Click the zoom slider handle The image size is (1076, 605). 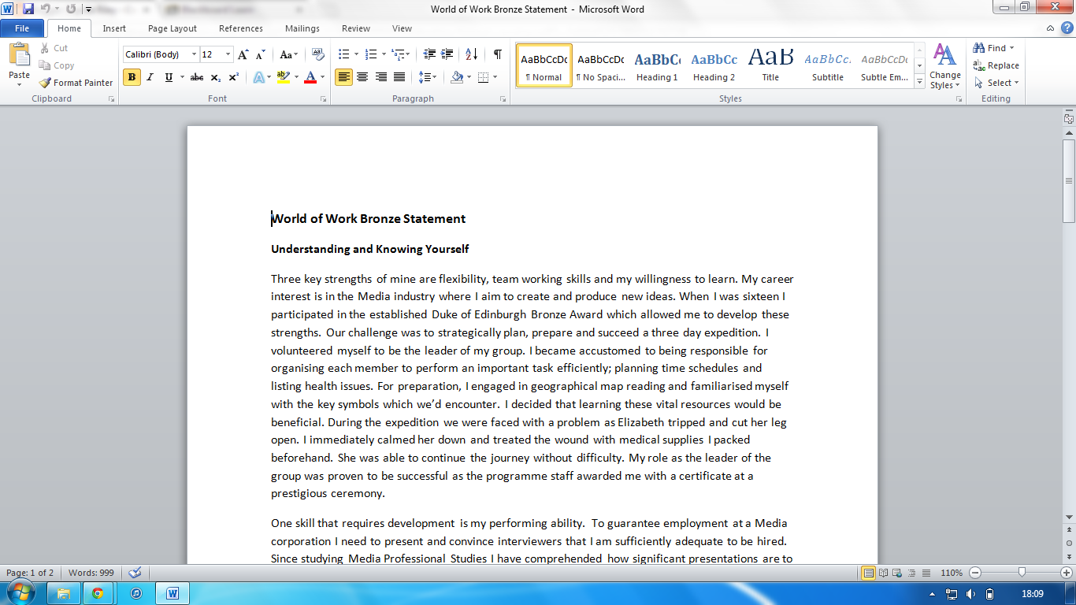tap(1022, 573)
